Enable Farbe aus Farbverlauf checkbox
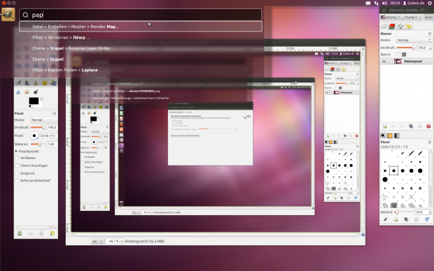The image size is (434, 271). pyautogui.click(x=17, y=181)
